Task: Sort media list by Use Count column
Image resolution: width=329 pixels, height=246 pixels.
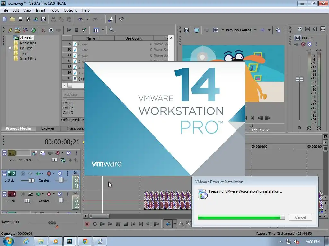Action: click(133, 38)
